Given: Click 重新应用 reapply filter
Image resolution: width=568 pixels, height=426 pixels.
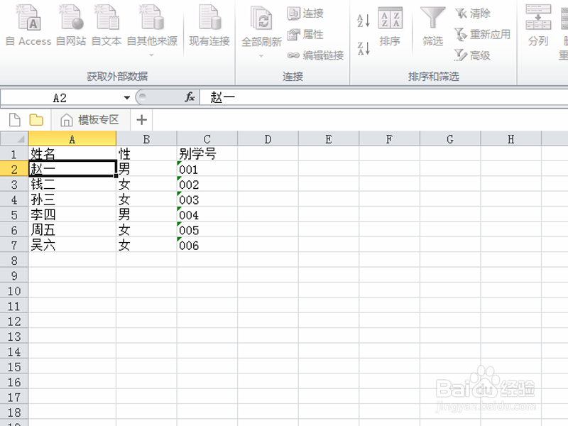Looking at the screenshot, I should point(483,34).
